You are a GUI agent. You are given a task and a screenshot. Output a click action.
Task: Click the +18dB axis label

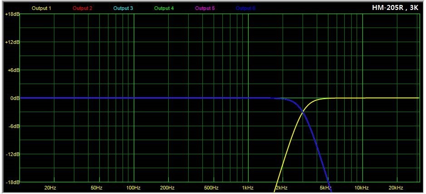click(x=11, y=14)
